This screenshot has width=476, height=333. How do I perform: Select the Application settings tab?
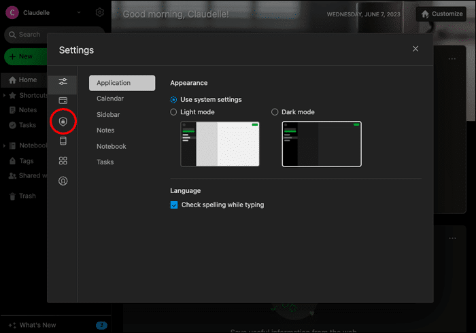(x=122, y=83)
